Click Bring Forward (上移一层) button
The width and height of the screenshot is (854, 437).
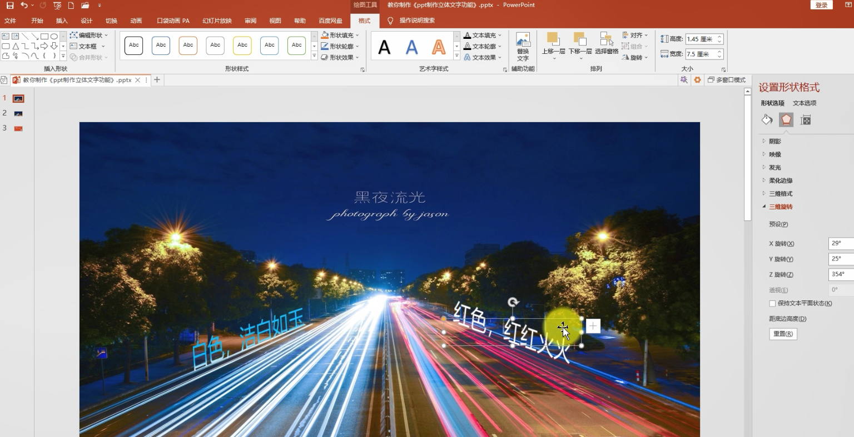click(553, 45)
